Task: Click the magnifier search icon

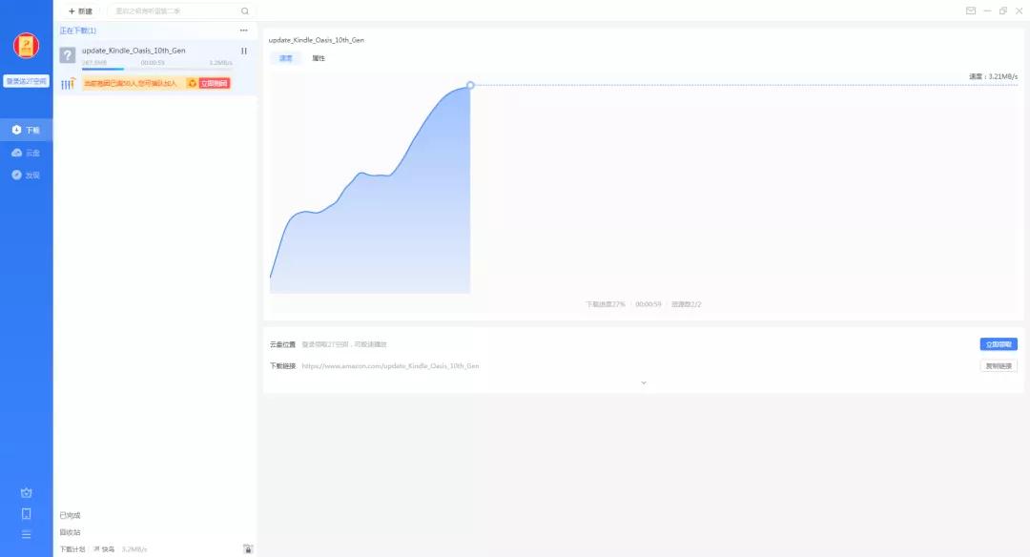Action: [245, 11]
